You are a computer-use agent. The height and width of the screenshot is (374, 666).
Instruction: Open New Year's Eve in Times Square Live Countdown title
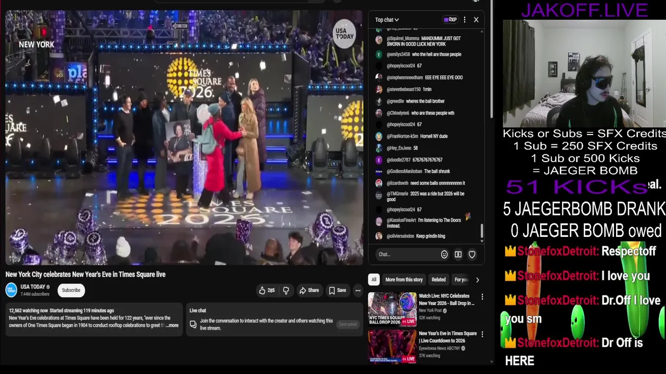[447, 337]
